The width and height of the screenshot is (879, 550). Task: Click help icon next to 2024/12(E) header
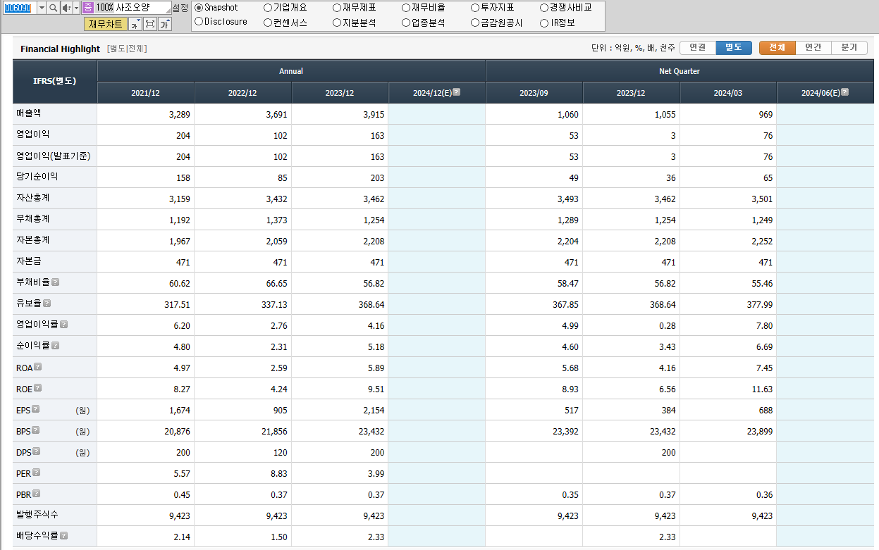[457, 92]
